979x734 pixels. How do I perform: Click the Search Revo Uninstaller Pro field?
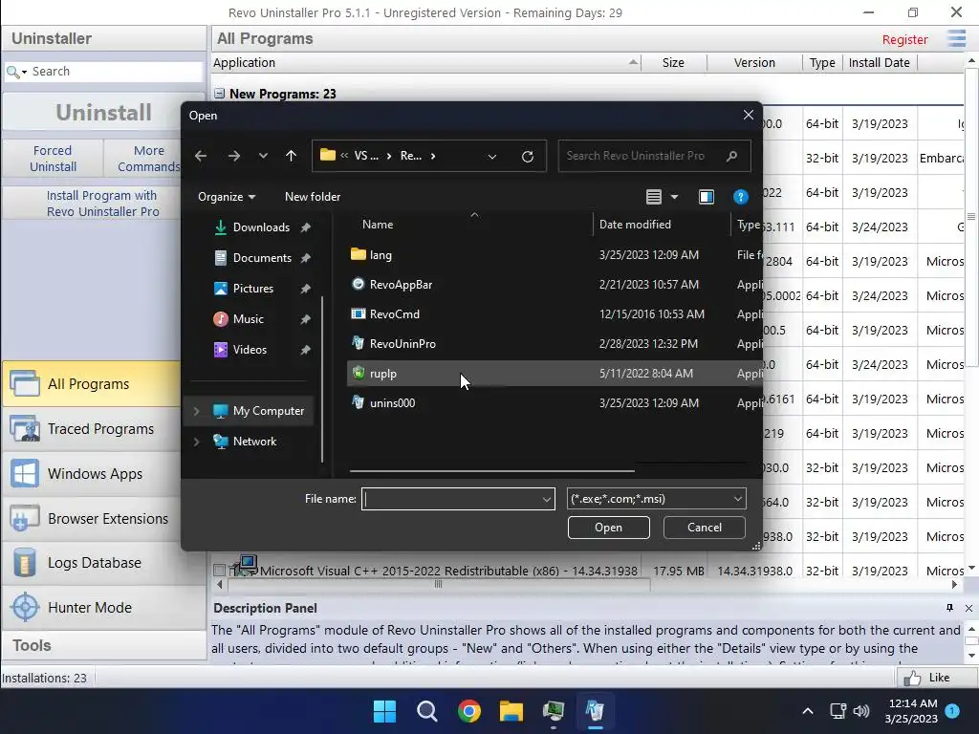654,156
